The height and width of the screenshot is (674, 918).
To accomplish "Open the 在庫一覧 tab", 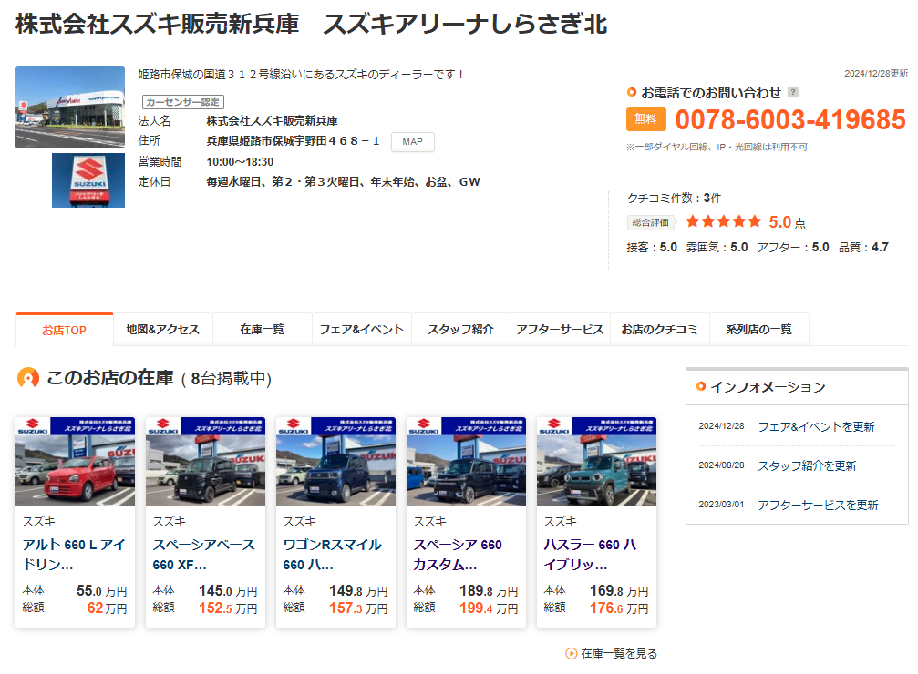I will point(263,330).
